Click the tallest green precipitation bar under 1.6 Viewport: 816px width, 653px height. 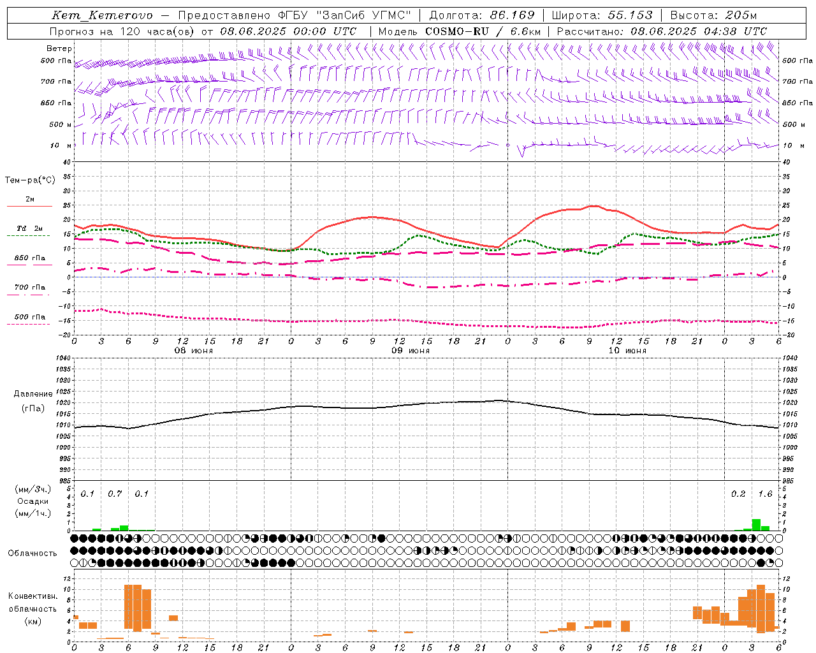pyautogui.click(x=756, y=525)
